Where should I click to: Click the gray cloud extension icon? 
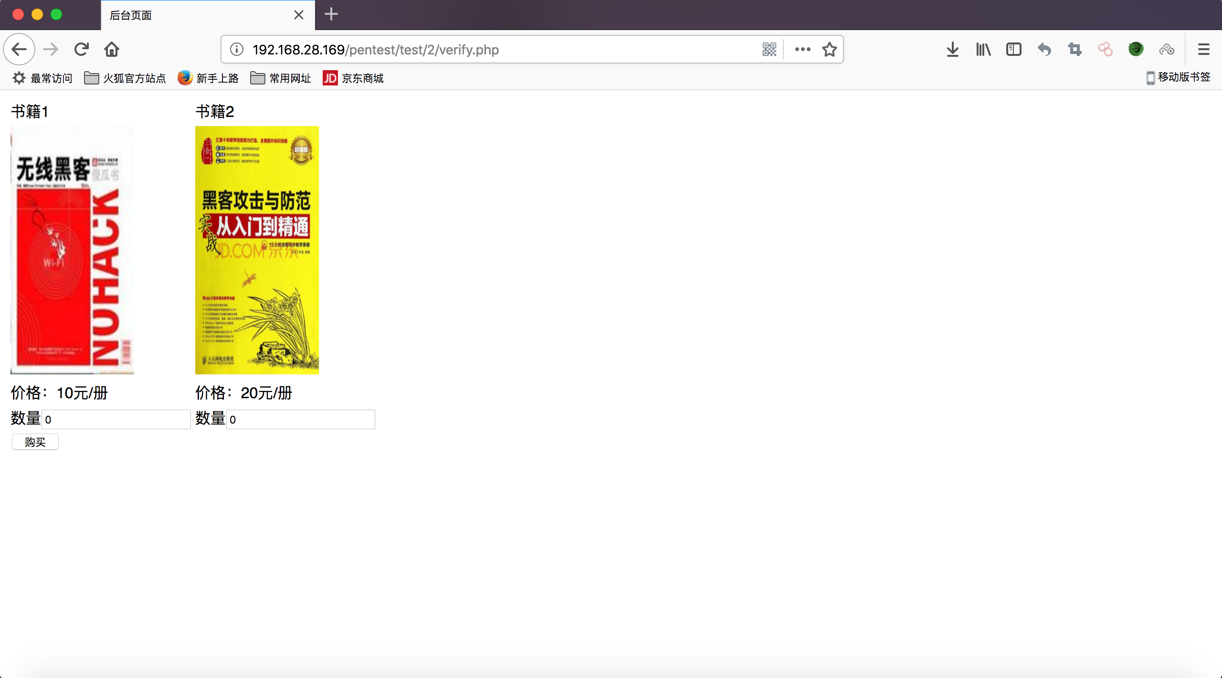point(1167,49)
